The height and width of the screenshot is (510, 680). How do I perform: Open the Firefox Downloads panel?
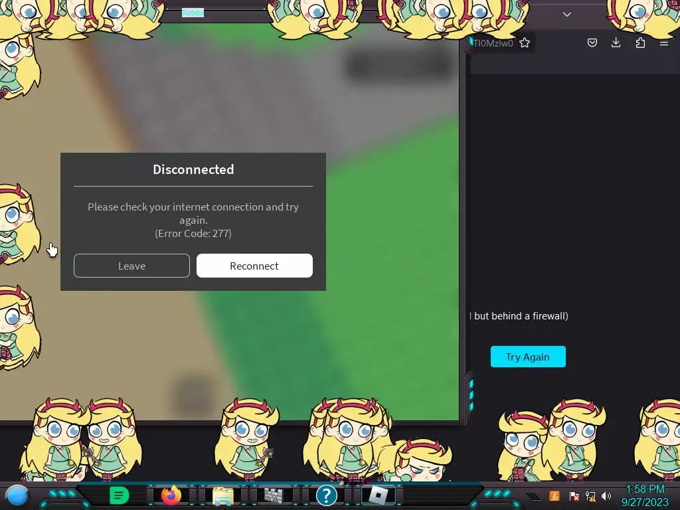coord(616,42)
